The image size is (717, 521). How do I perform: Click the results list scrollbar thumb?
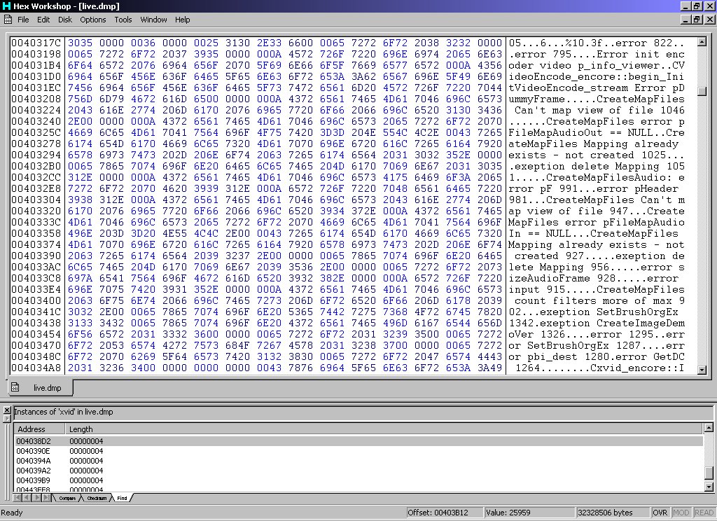tap(709, 472)
